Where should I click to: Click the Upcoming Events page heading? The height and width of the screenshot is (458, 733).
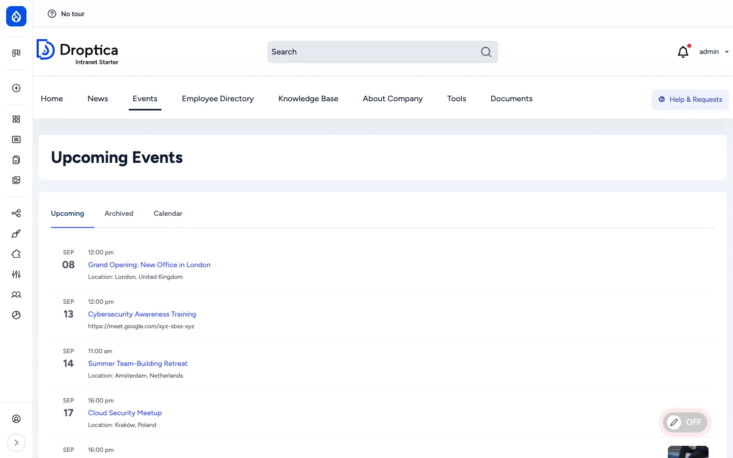(x=117, y=158)
